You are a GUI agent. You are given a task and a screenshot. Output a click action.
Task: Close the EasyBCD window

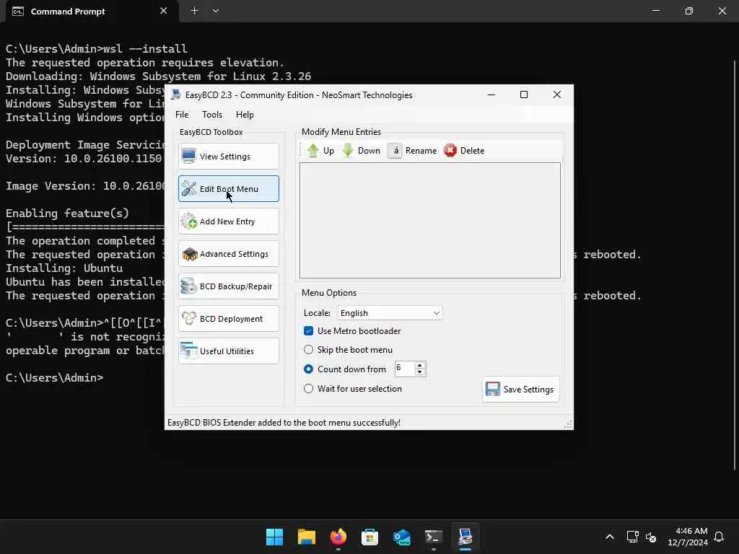556,94
